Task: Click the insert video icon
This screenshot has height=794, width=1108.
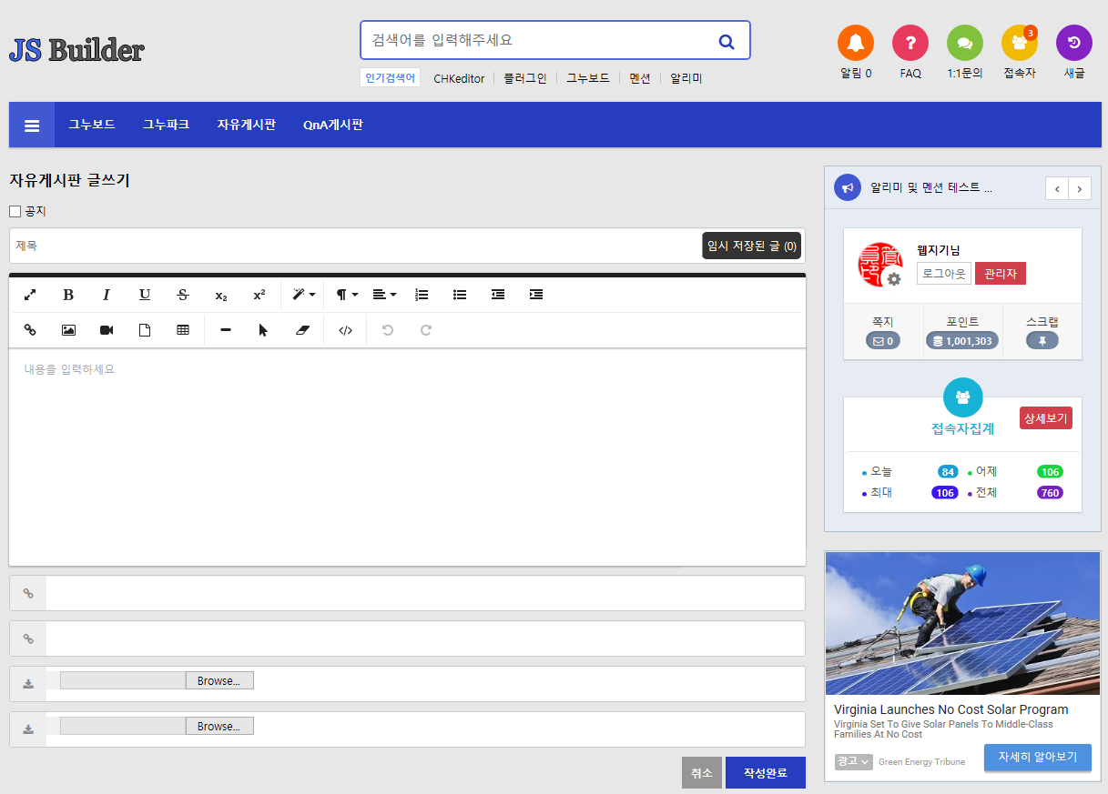Action: pyautogui.click(x=107, y=330)
